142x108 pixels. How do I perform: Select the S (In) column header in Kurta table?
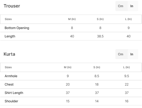tap(97, 67)
